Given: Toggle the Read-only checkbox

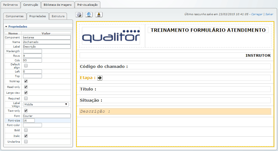Looking at the screenshot, I should tap(26, 87).
